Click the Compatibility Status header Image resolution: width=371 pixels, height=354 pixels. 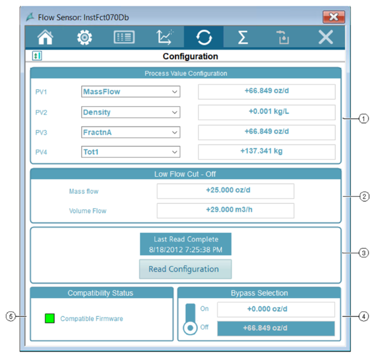102,293
